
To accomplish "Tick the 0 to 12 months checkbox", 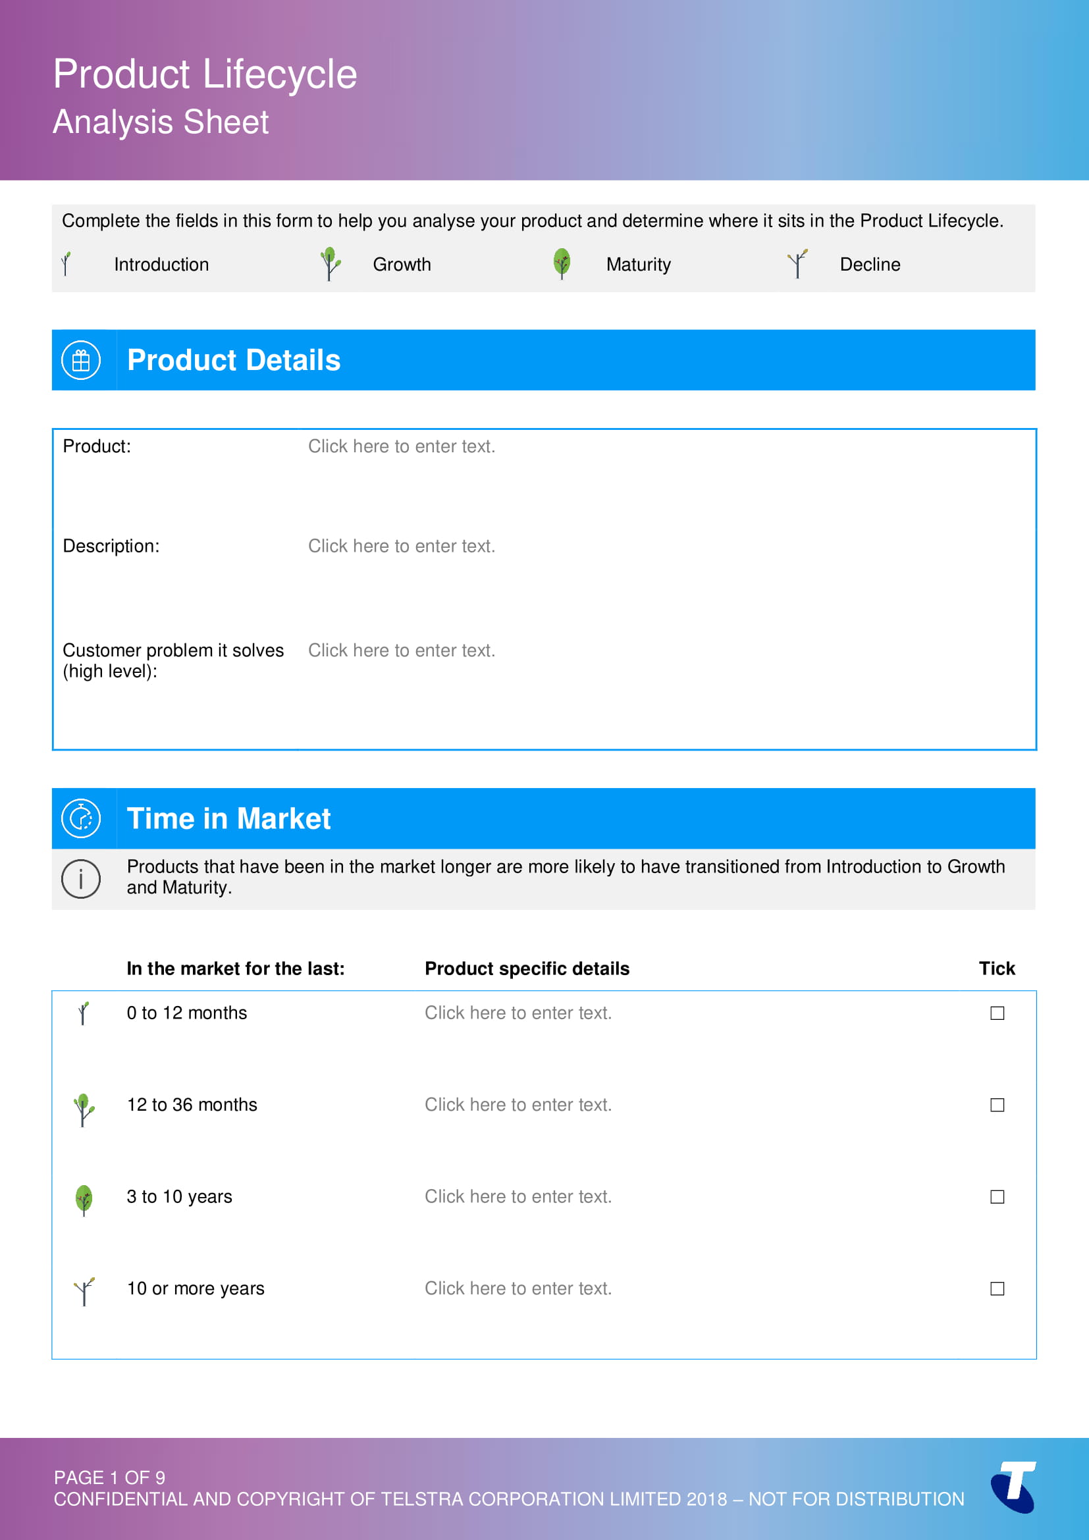I will point(997,1013).
